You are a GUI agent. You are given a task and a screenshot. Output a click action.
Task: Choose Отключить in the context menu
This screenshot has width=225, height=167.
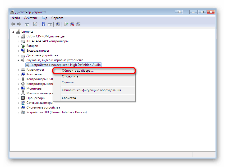(x=94, y=76)
